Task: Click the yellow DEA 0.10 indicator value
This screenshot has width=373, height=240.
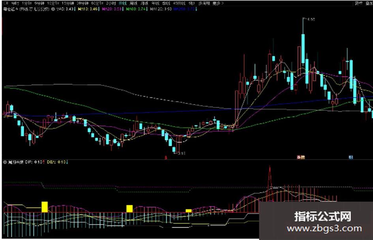Action: click(56, 162)
